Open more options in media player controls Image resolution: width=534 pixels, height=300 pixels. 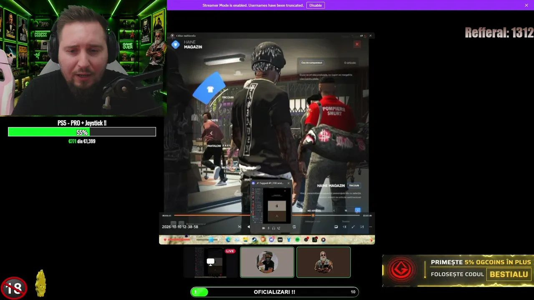coord(370,227)
